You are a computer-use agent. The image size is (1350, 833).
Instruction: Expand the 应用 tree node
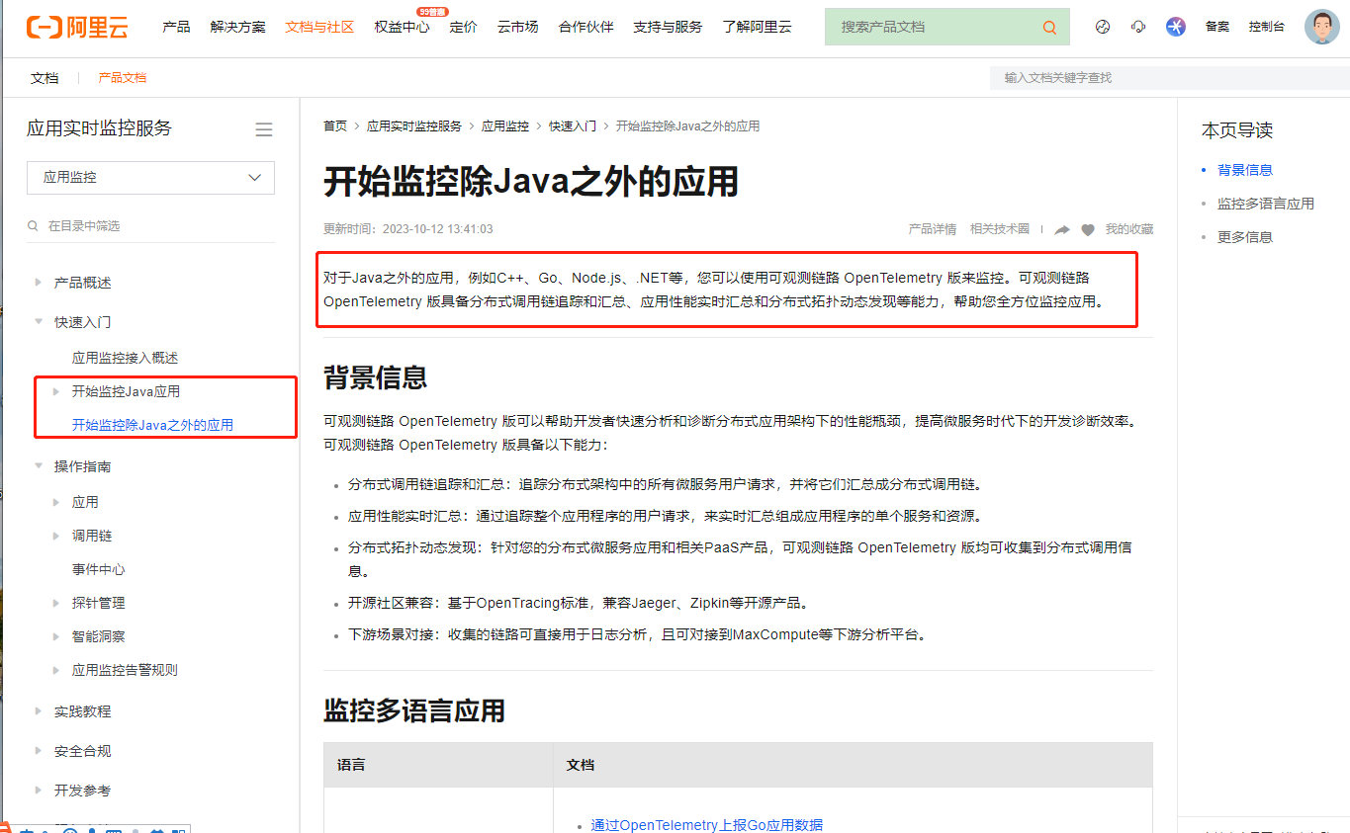coord(56,503)
